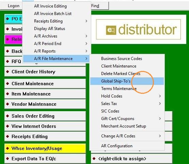Click diamond icon beside Client Order History
The width and height of the screenshot is (189, 164).
(x=7, y=72)
